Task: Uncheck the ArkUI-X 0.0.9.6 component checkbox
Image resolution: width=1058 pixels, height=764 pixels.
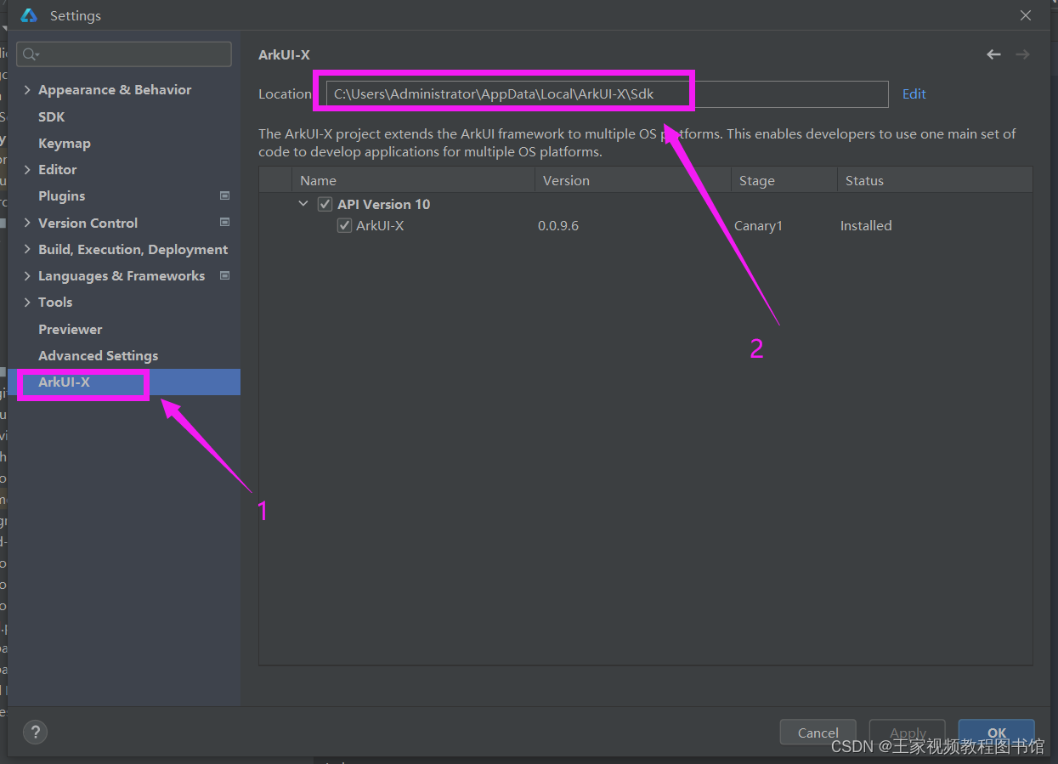Action: (344, 225)
